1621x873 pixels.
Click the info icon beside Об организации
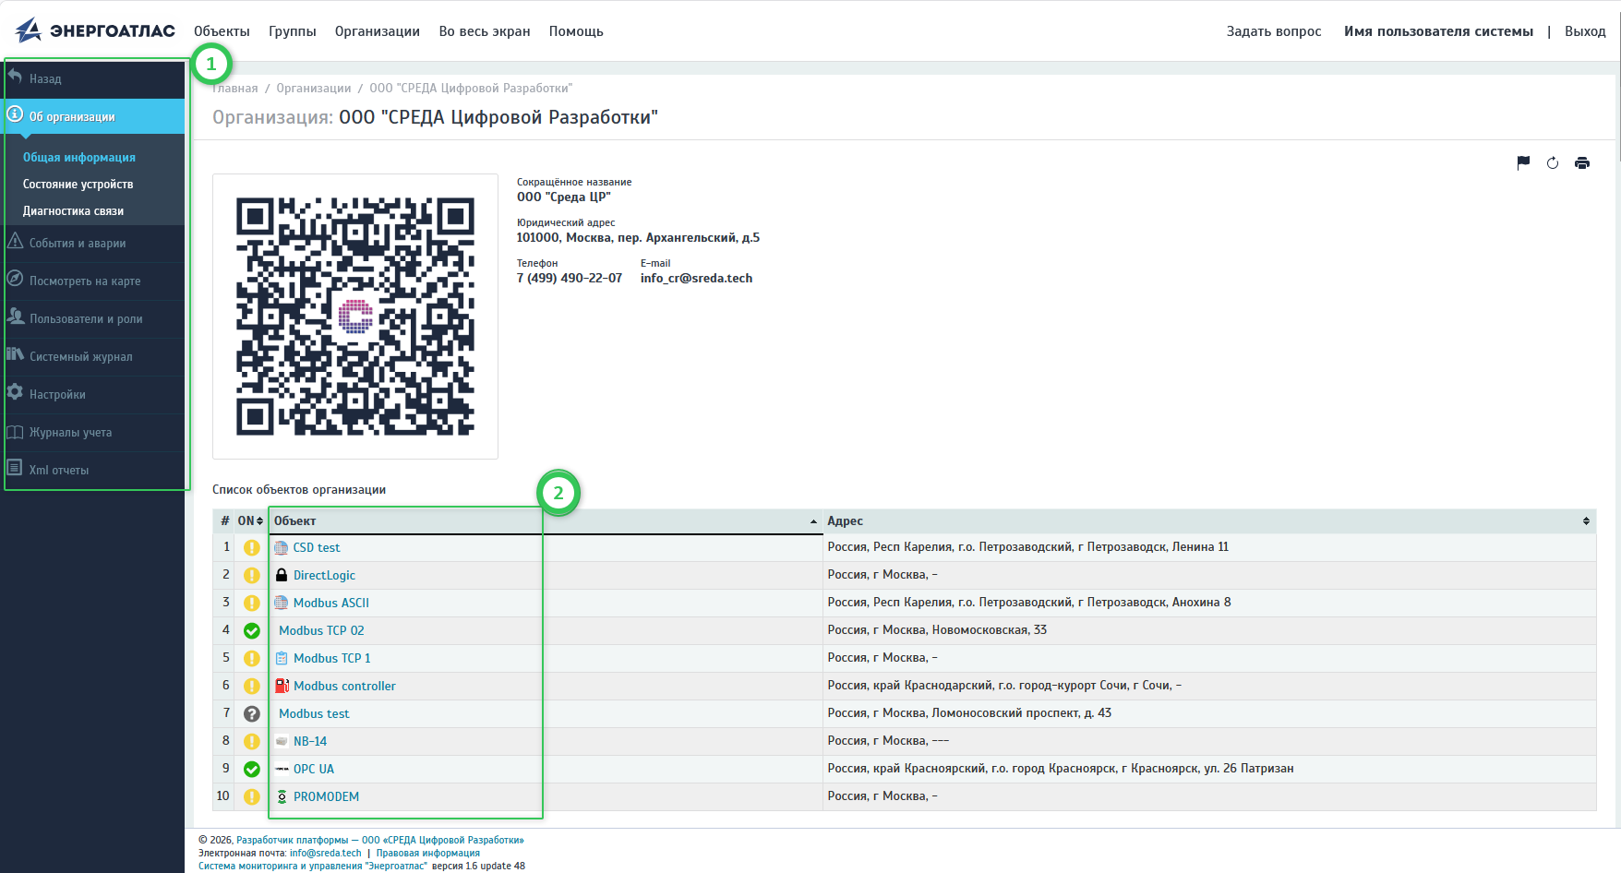click(x=15, y=115)
